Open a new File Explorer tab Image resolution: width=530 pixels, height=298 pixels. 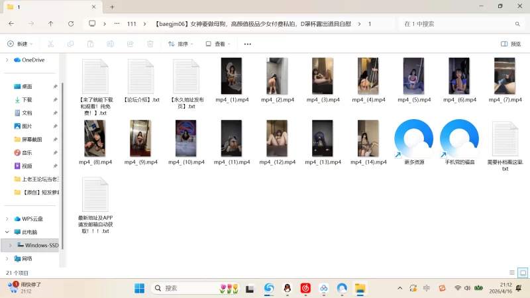112,7
